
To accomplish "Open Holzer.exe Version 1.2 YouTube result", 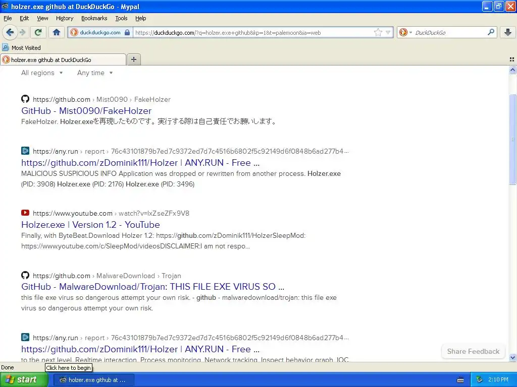I will pyautogui.click(x=90, y=225).
